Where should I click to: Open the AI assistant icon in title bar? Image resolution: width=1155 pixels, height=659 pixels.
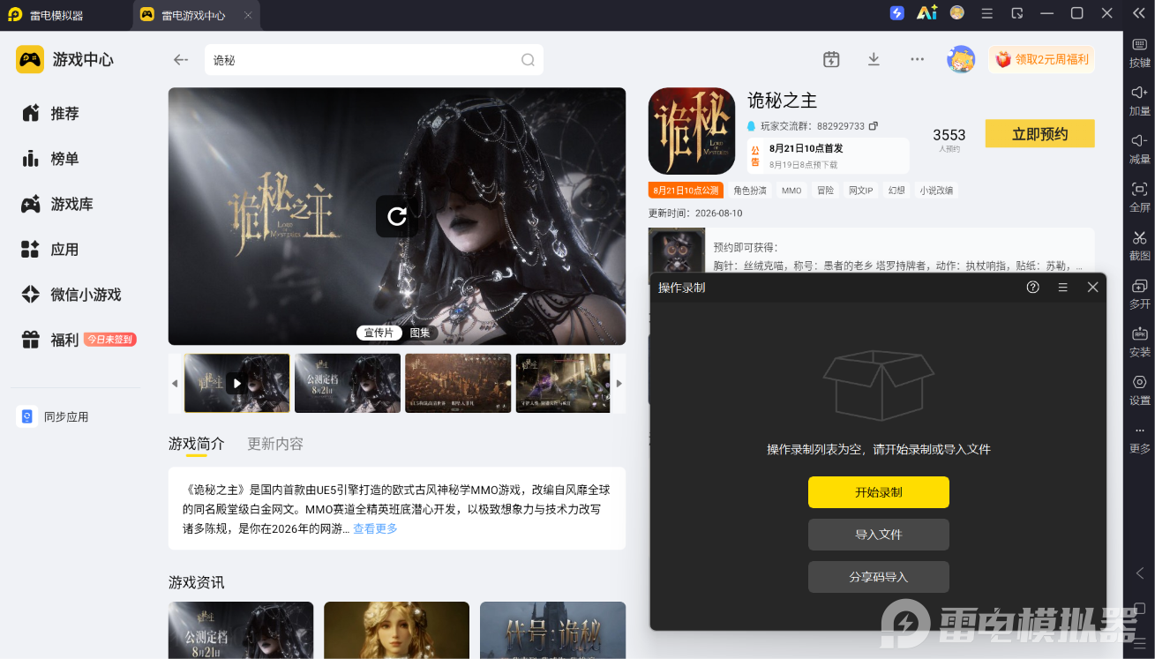pos(926,13)
